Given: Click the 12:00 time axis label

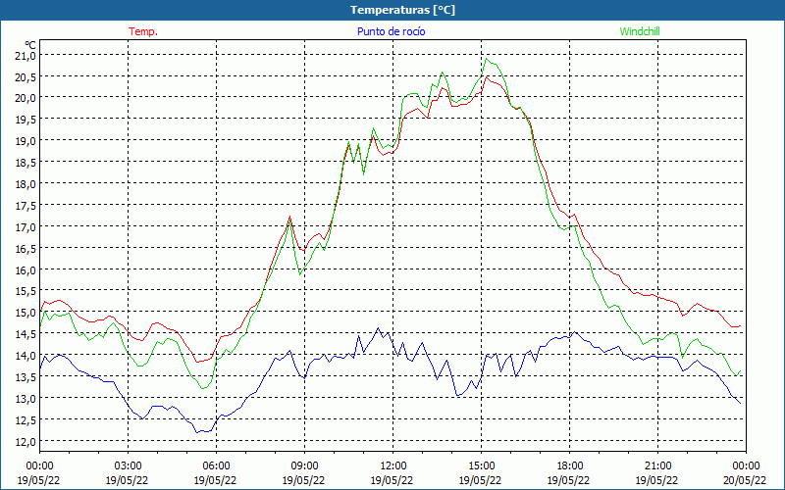Looking at the screenshot, I should pyautogui.click(x=393, y=466).
